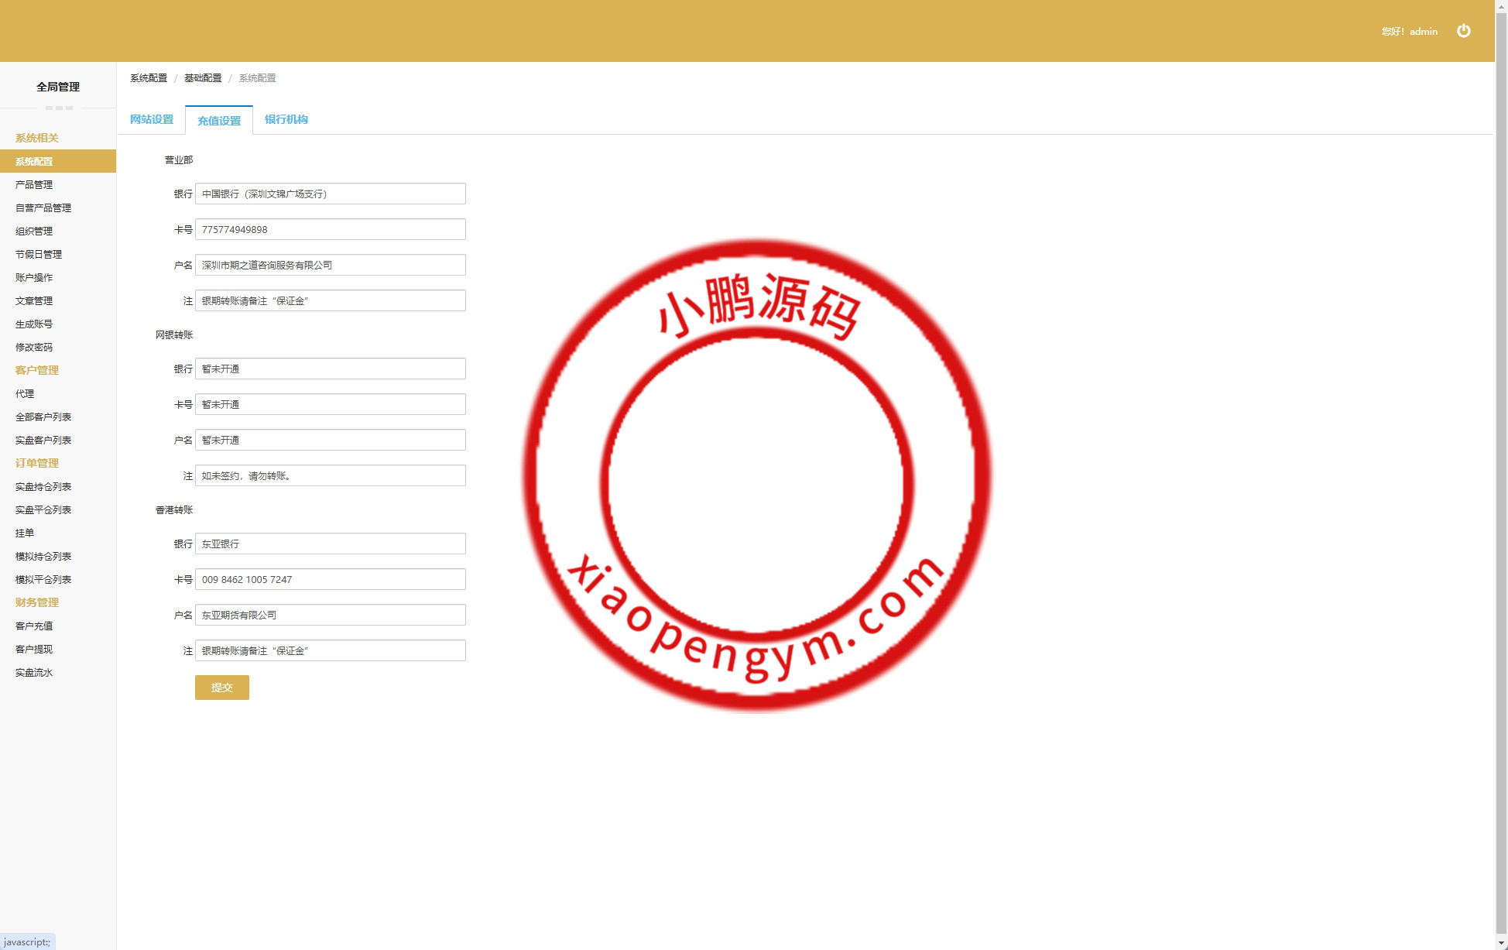
Task: Switch to the 银行机构 tab
Action: [x=286, y=119]
